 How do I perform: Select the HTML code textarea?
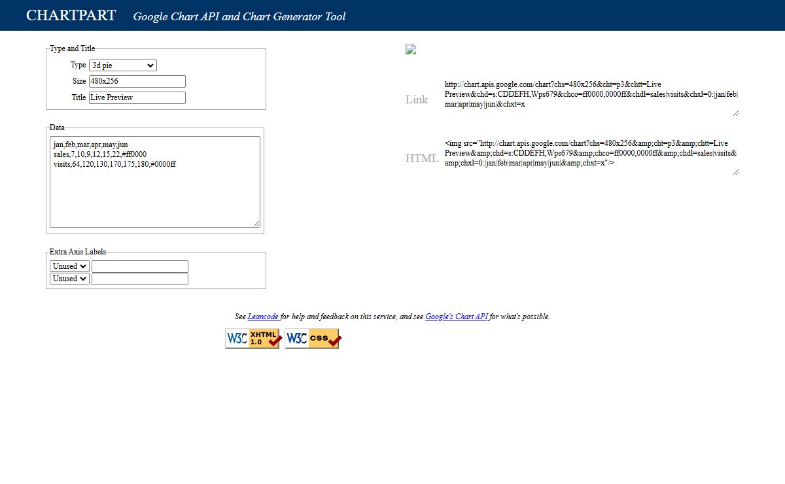tap(591, 157)
